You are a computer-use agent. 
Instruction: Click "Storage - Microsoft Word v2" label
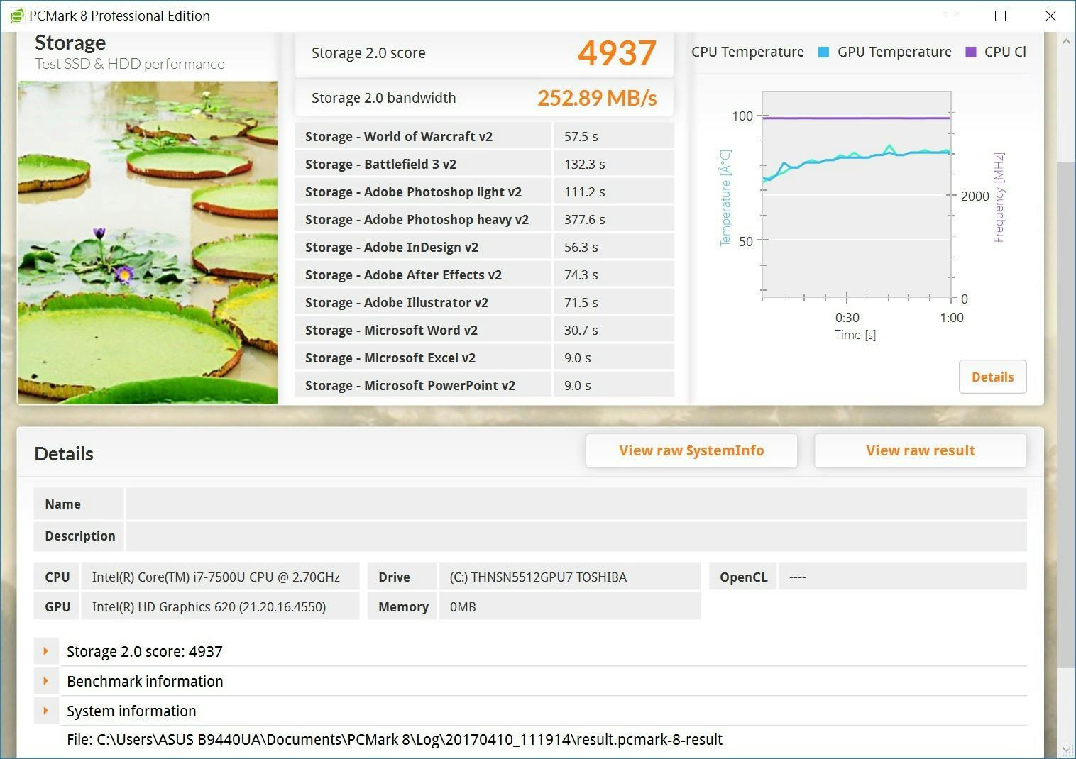(392, 330)
